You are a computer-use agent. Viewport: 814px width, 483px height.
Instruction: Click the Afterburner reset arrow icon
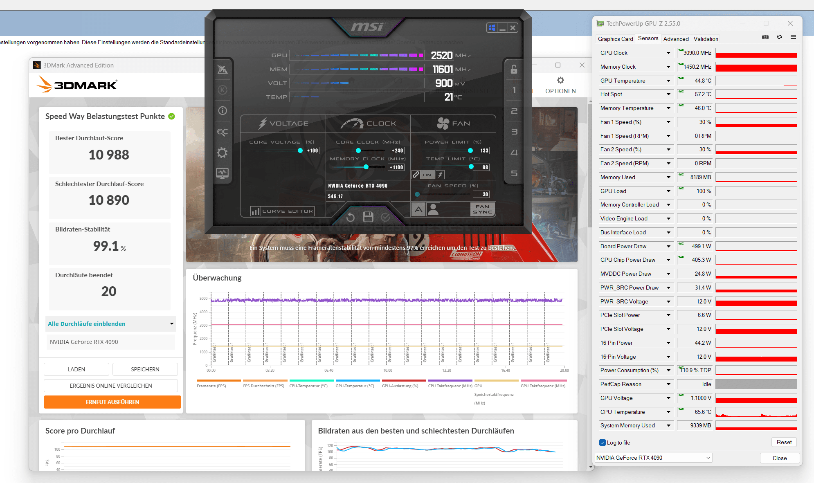pos(351,217)
